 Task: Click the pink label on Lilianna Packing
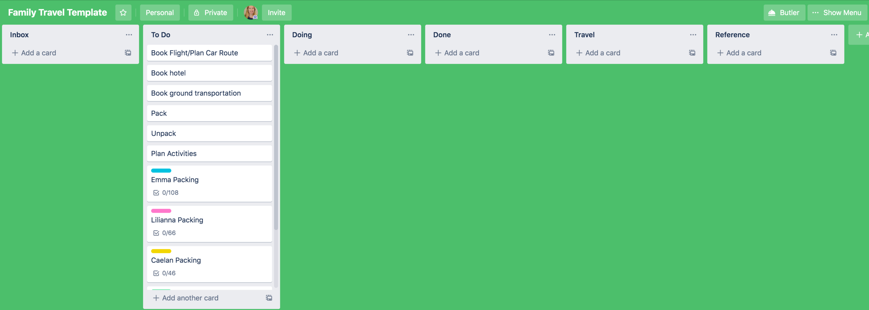[x=161, y=211]
